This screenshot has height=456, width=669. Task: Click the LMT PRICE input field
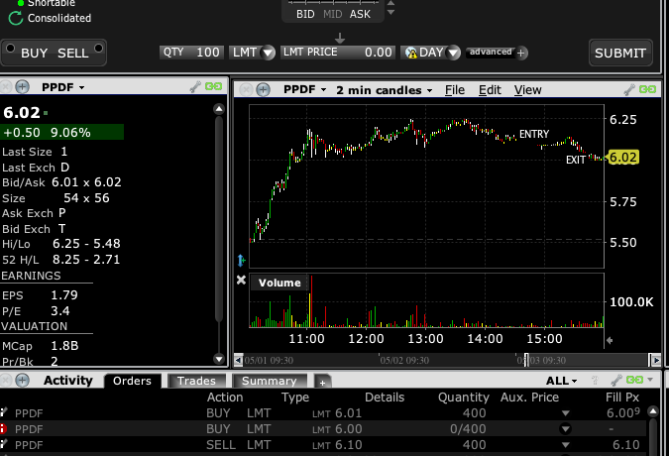(x=338, y=53)
